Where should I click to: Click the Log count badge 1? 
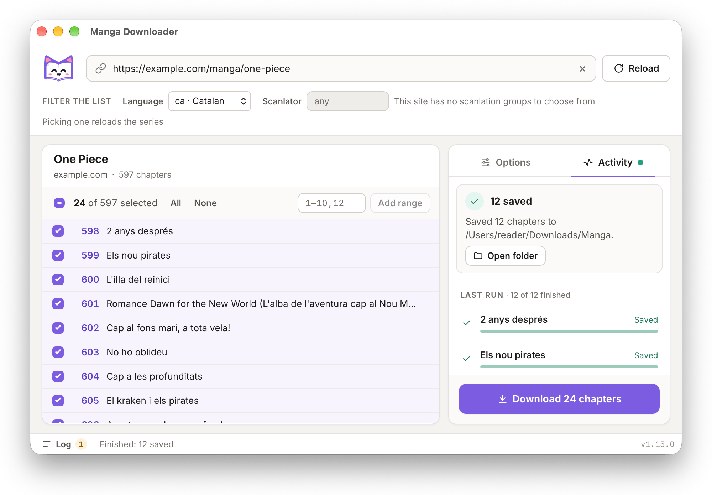81,444
